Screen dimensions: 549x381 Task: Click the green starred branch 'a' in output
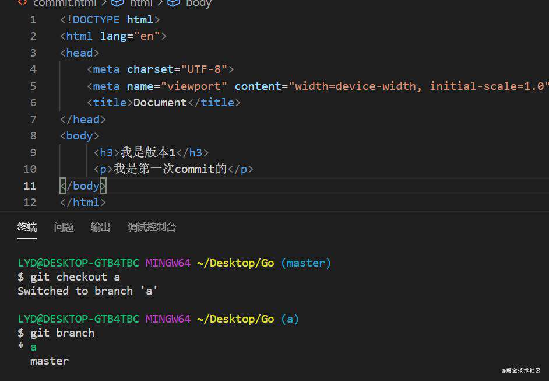click(x=33, y=347)
